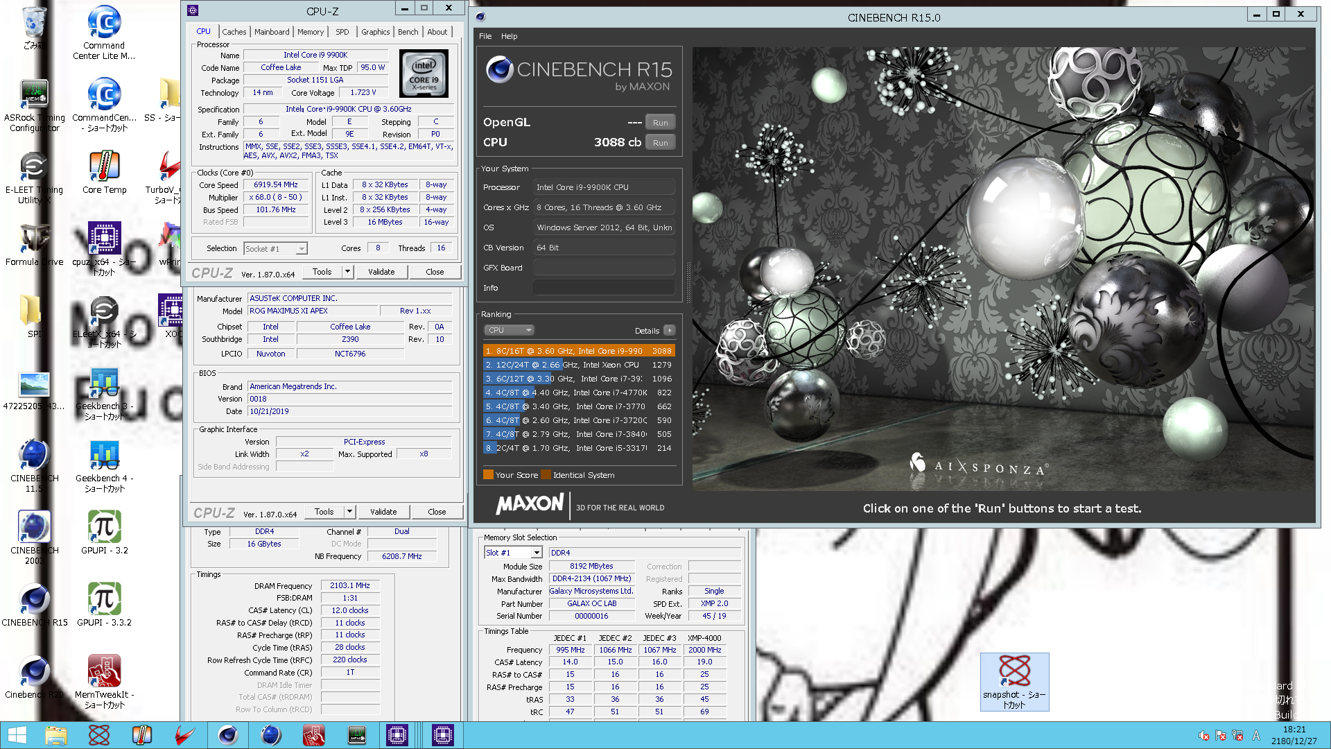Run the OpenGL test in Cinebench
This screenshot has height=749, width=1331.
click(x=660, y=123)
